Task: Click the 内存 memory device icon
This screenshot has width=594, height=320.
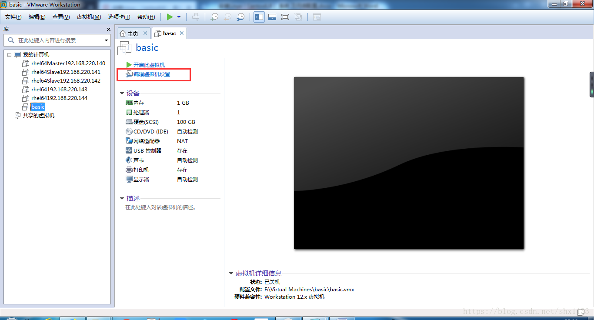Action: click(x=129, y=103)
